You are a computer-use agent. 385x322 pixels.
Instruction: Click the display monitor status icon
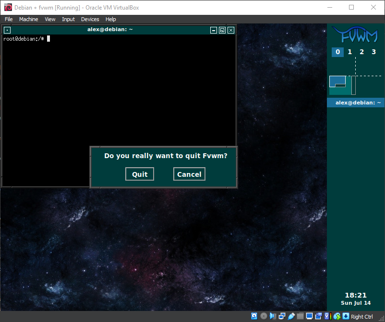309,316
